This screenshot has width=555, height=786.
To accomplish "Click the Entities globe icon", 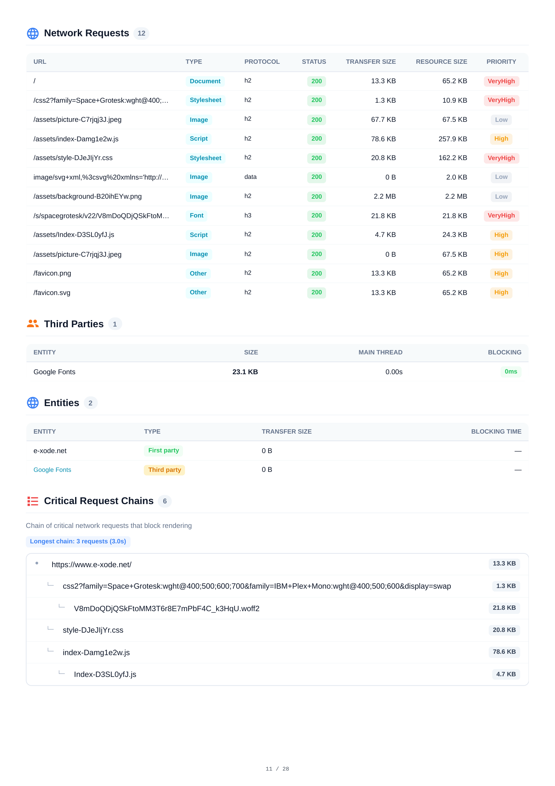I will point(33,403).
